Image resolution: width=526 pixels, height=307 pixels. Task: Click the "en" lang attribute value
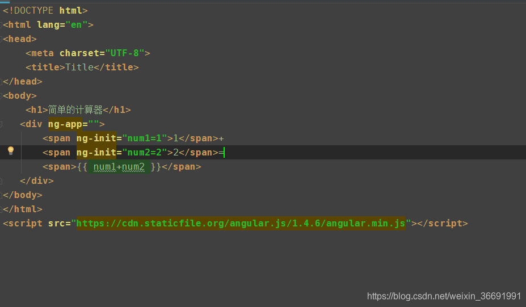click(x=77, y=25)
